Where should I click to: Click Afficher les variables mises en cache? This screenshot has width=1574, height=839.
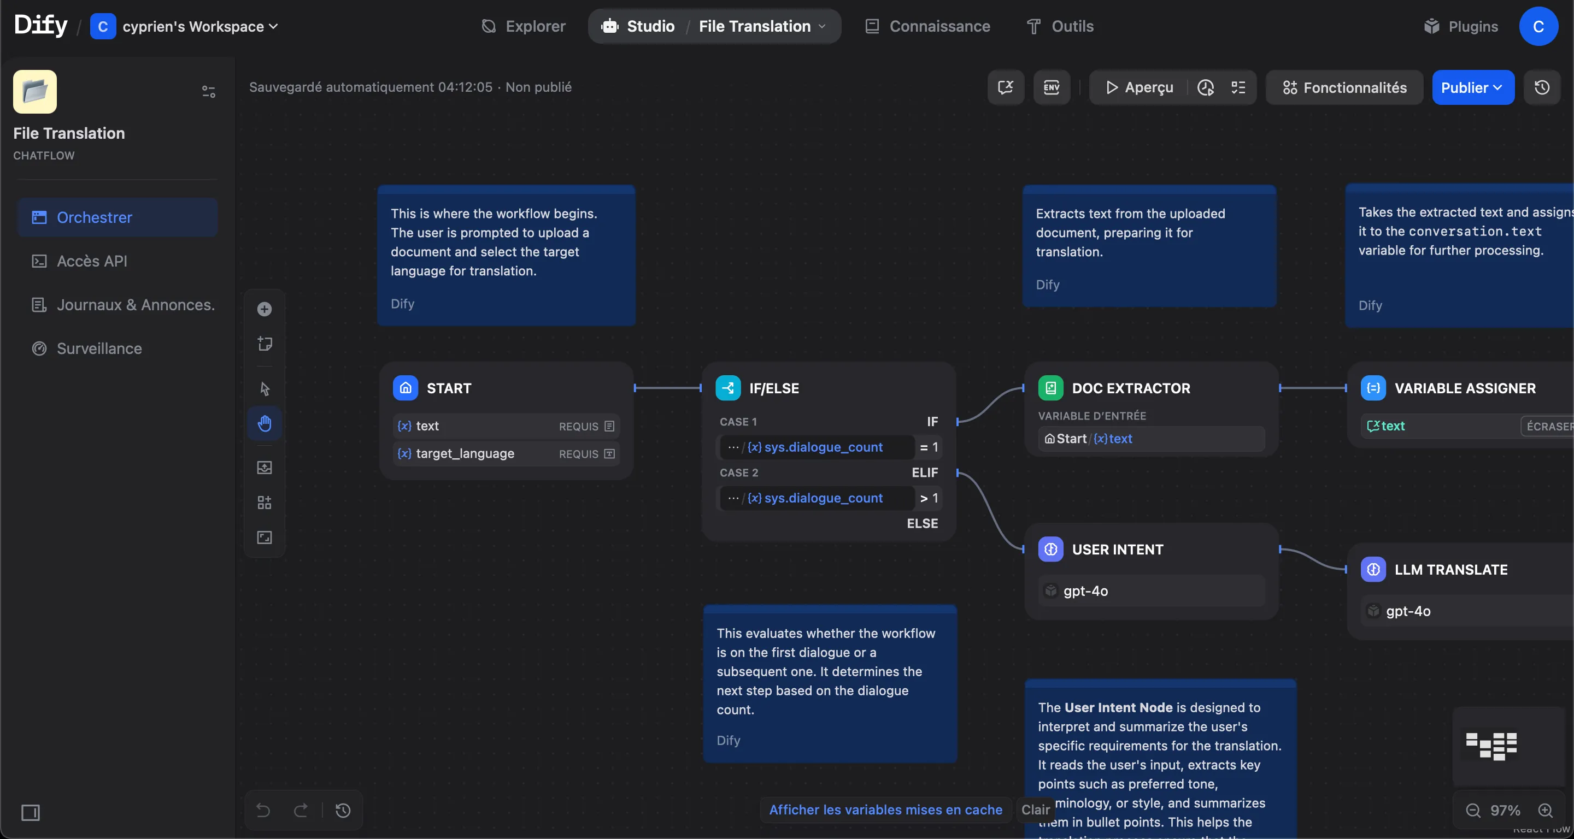[x=884, y=810]
